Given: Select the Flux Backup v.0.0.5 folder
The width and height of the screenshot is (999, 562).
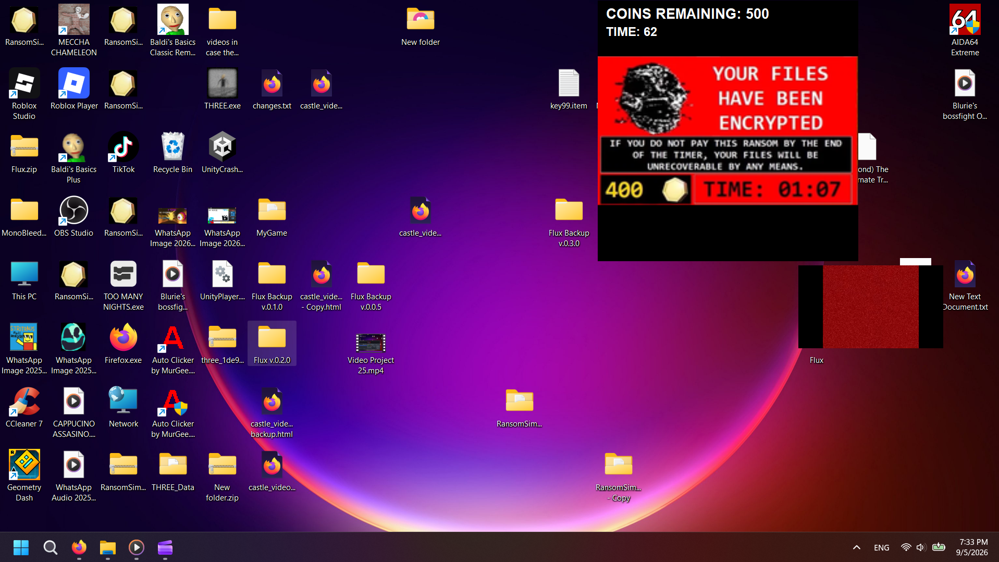Looking at the screenshot, I should pos(371,285).
